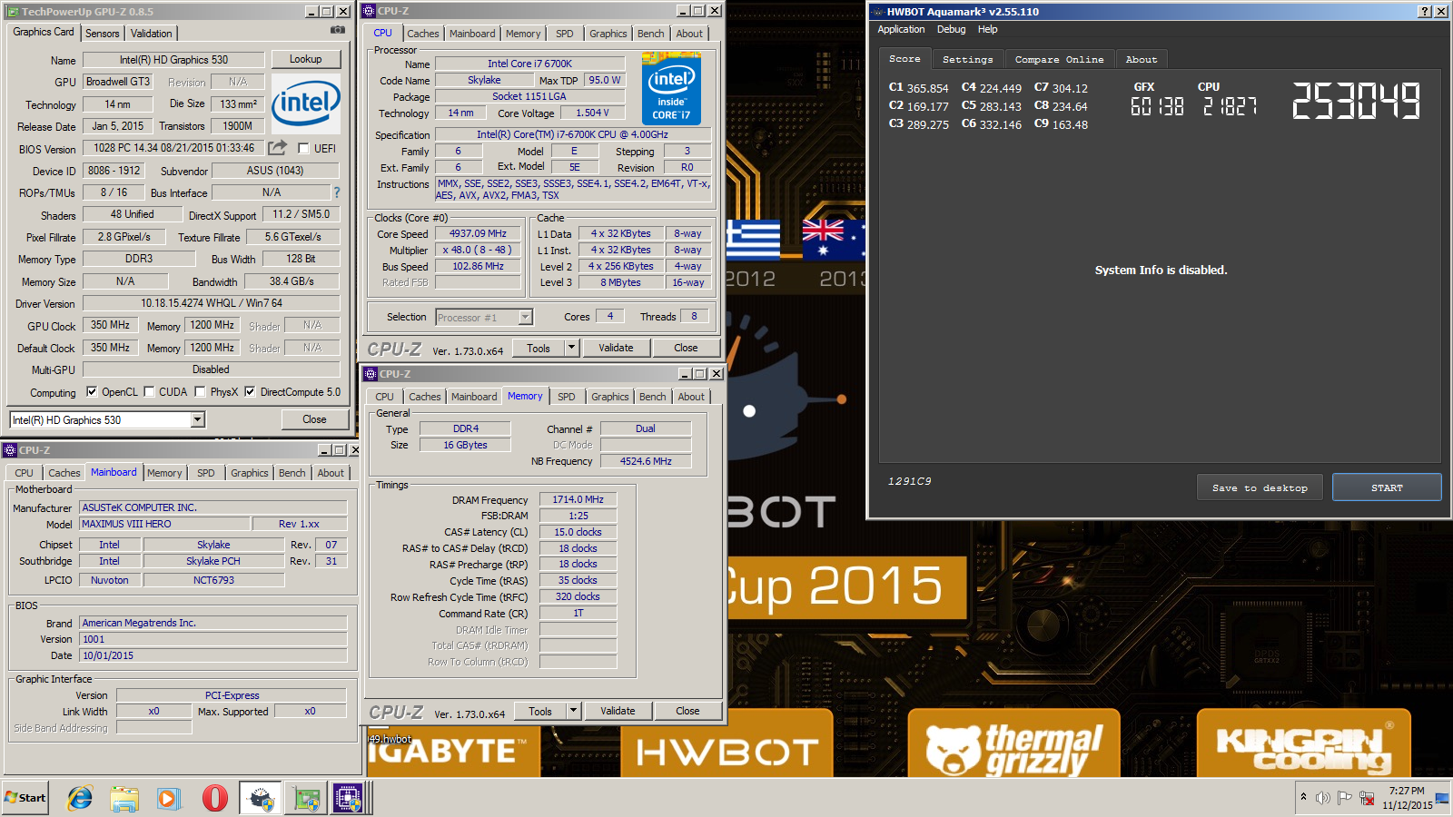The height and width of the screenshot is (817, 1453).
Task: Click the Core Speed value 4937.09 MHz
Action: click(478, 233)
